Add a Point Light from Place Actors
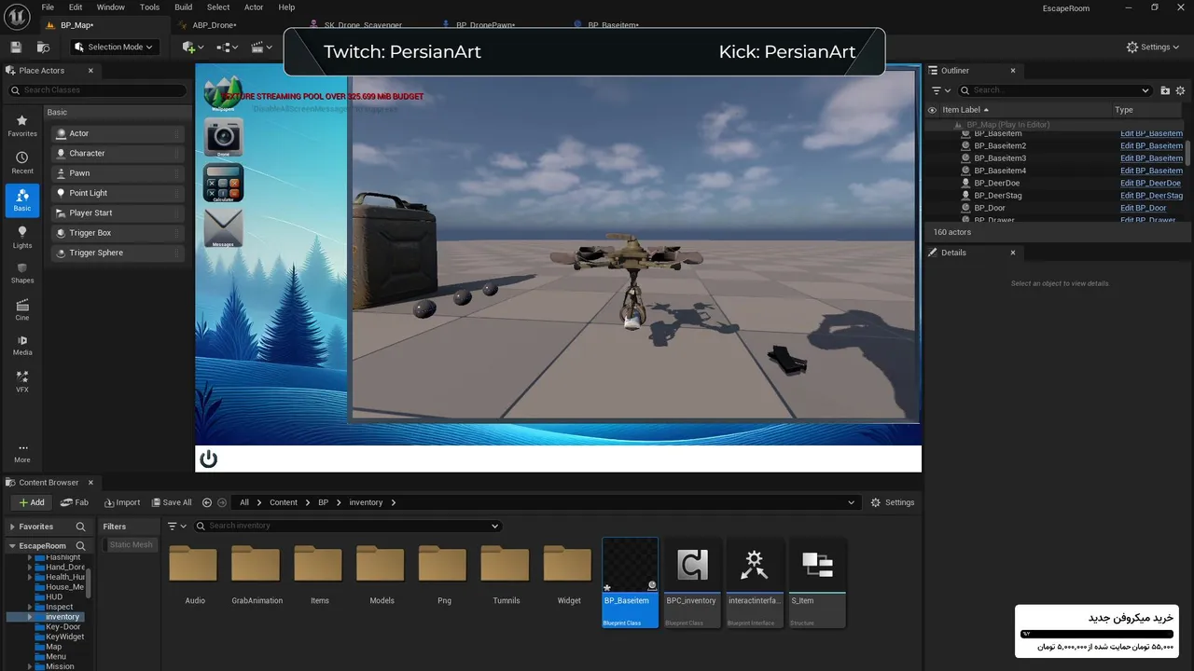The image size is (1194, 671). click(118, 193)
